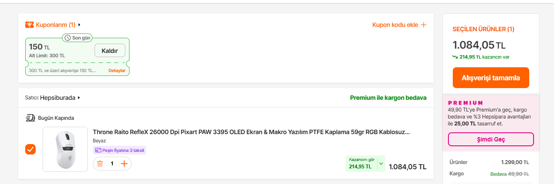Click the Bugün Kapıda delivery truck icon
This screenshot has width=554, height=184.
(30, 118)
